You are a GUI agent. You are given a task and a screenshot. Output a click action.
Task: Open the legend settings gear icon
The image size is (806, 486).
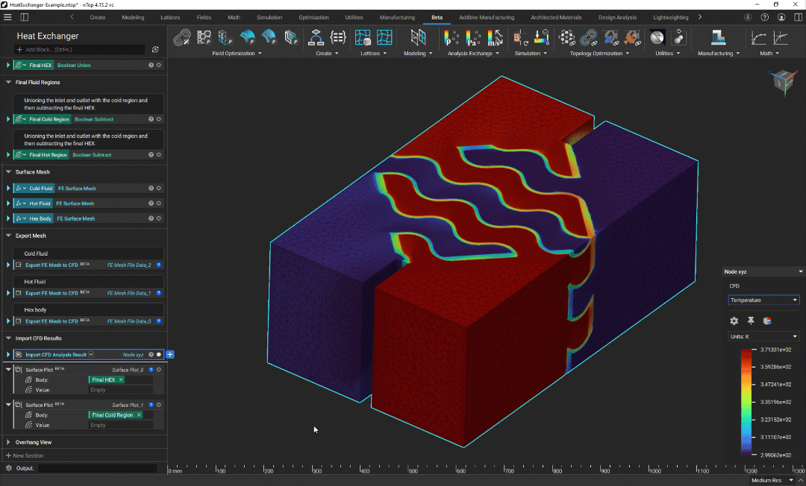734,321
